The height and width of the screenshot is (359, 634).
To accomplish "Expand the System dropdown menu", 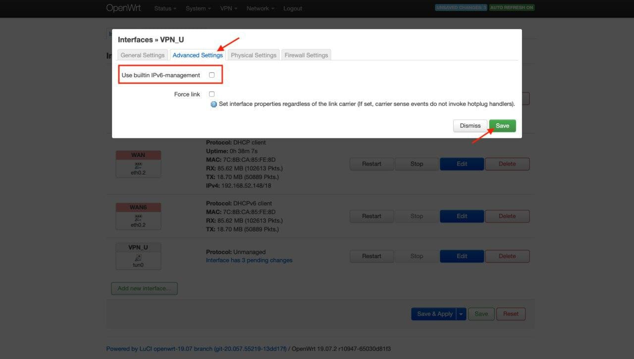I will tap(198, 8).
